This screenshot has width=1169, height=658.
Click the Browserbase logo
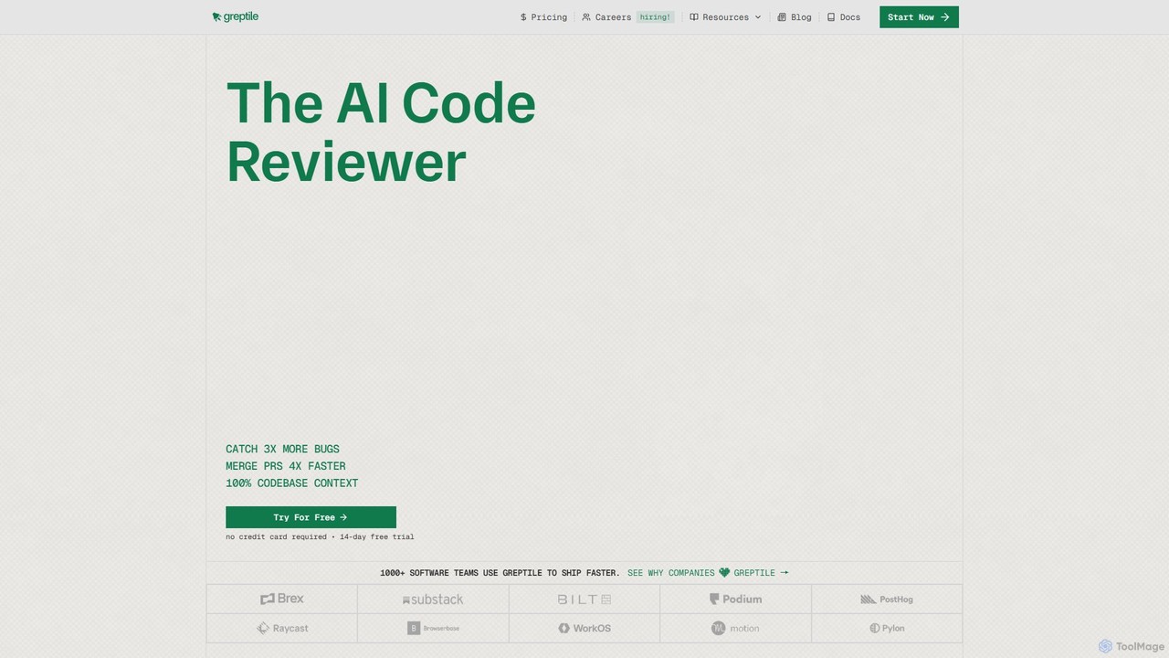433,628
